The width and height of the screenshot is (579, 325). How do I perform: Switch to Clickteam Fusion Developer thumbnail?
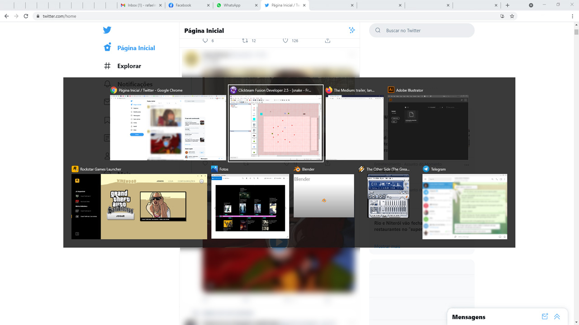click(276, 127)
